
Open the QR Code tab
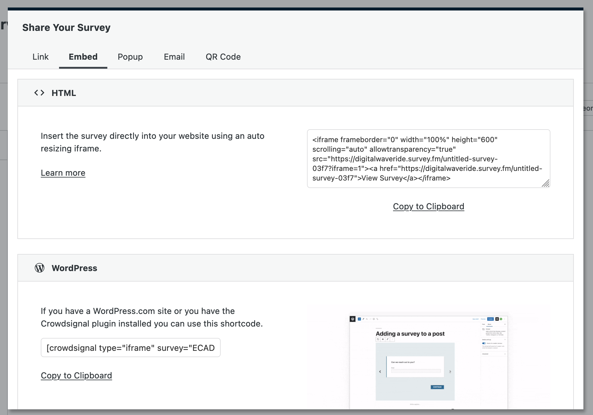223,57
